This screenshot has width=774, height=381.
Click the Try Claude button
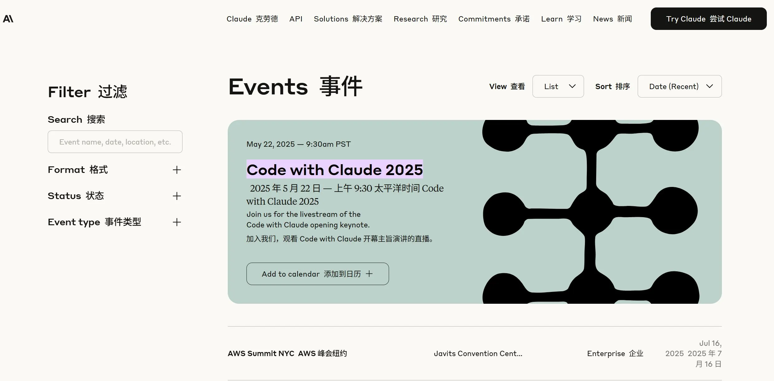click(708, 19)
